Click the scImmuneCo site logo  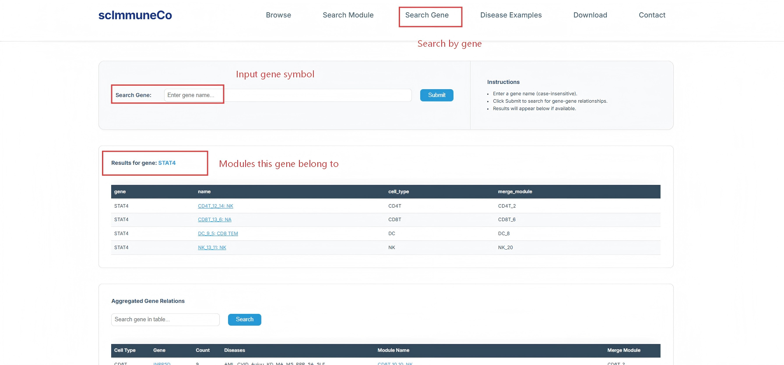135,15
